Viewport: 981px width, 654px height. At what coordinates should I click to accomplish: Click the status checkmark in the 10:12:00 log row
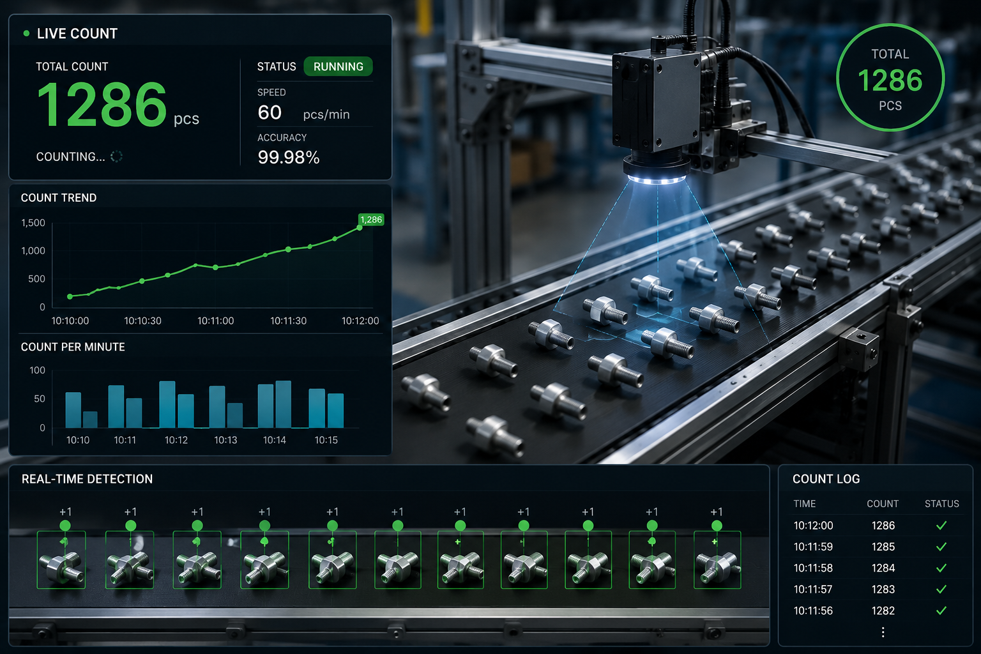[941, 526]
